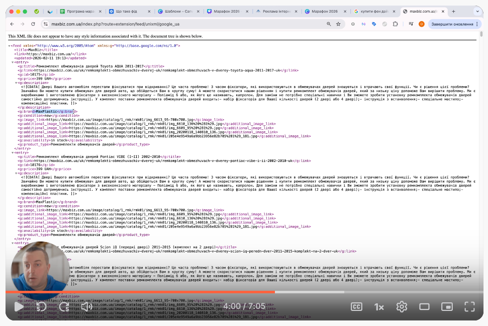Close the Що таке фід tab
488x326 pixels.
coord(149,11)
